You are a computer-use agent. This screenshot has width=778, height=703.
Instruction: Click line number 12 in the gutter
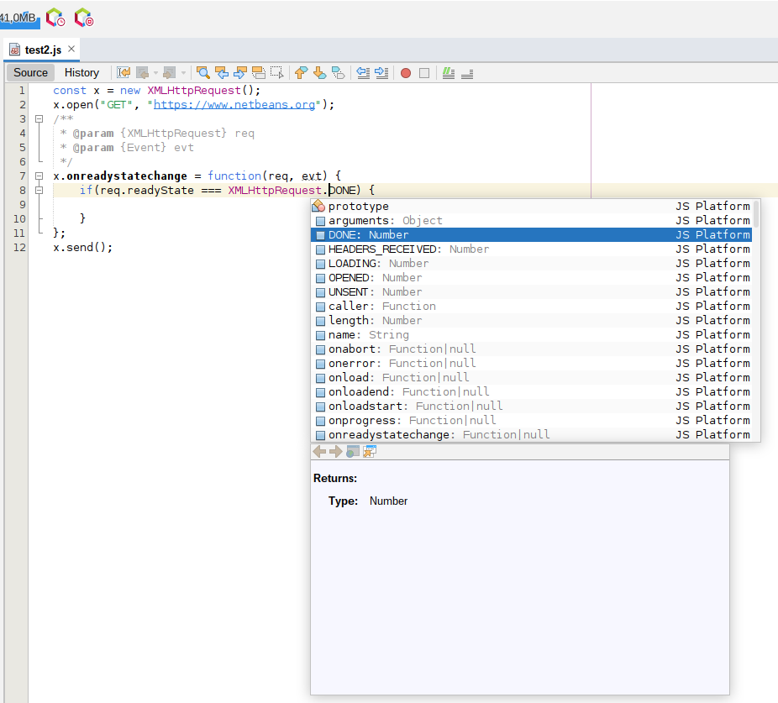(18, 247)
